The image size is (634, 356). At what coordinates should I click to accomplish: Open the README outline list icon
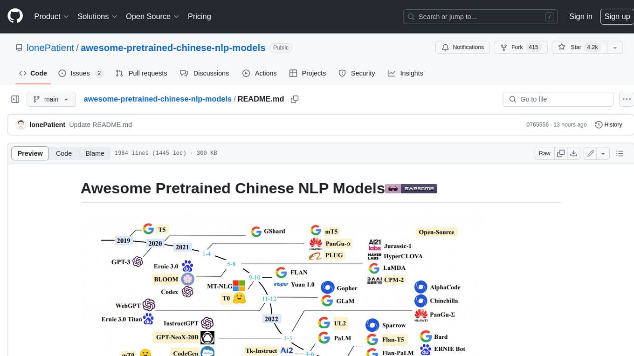pyautogui.click(x=620, y=153)
